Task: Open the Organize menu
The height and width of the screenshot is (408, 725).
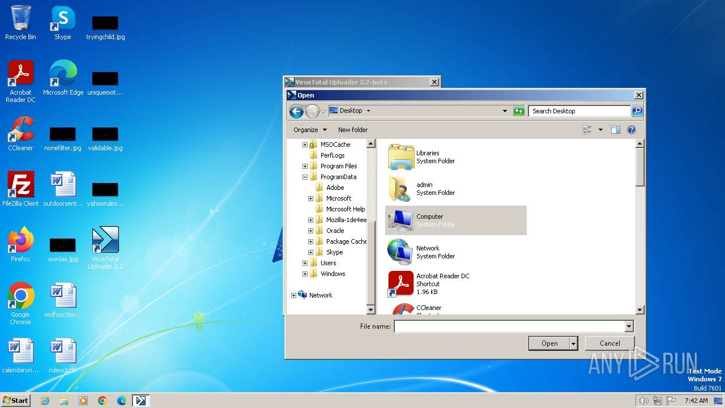Action: point(309,130)
